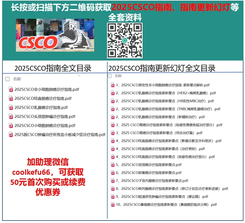Select text 乳腺癌诊疗指南更新要点（新辅助治疗）
This screenshot has width=245, height=223.
[x=160, y=117]
